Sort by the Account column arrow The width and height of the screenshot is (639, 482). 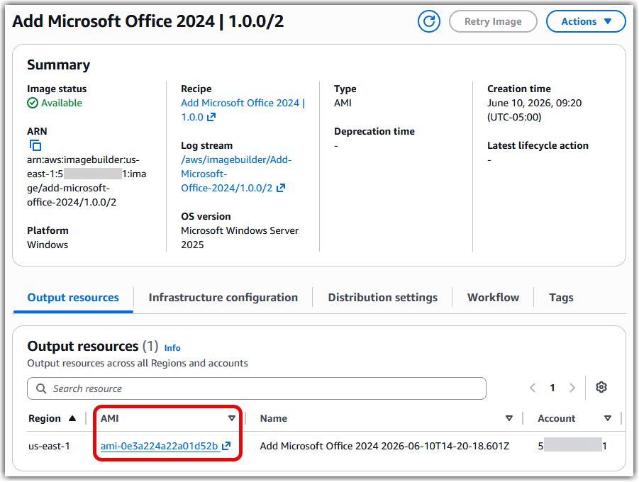click(x=608, y=418)
